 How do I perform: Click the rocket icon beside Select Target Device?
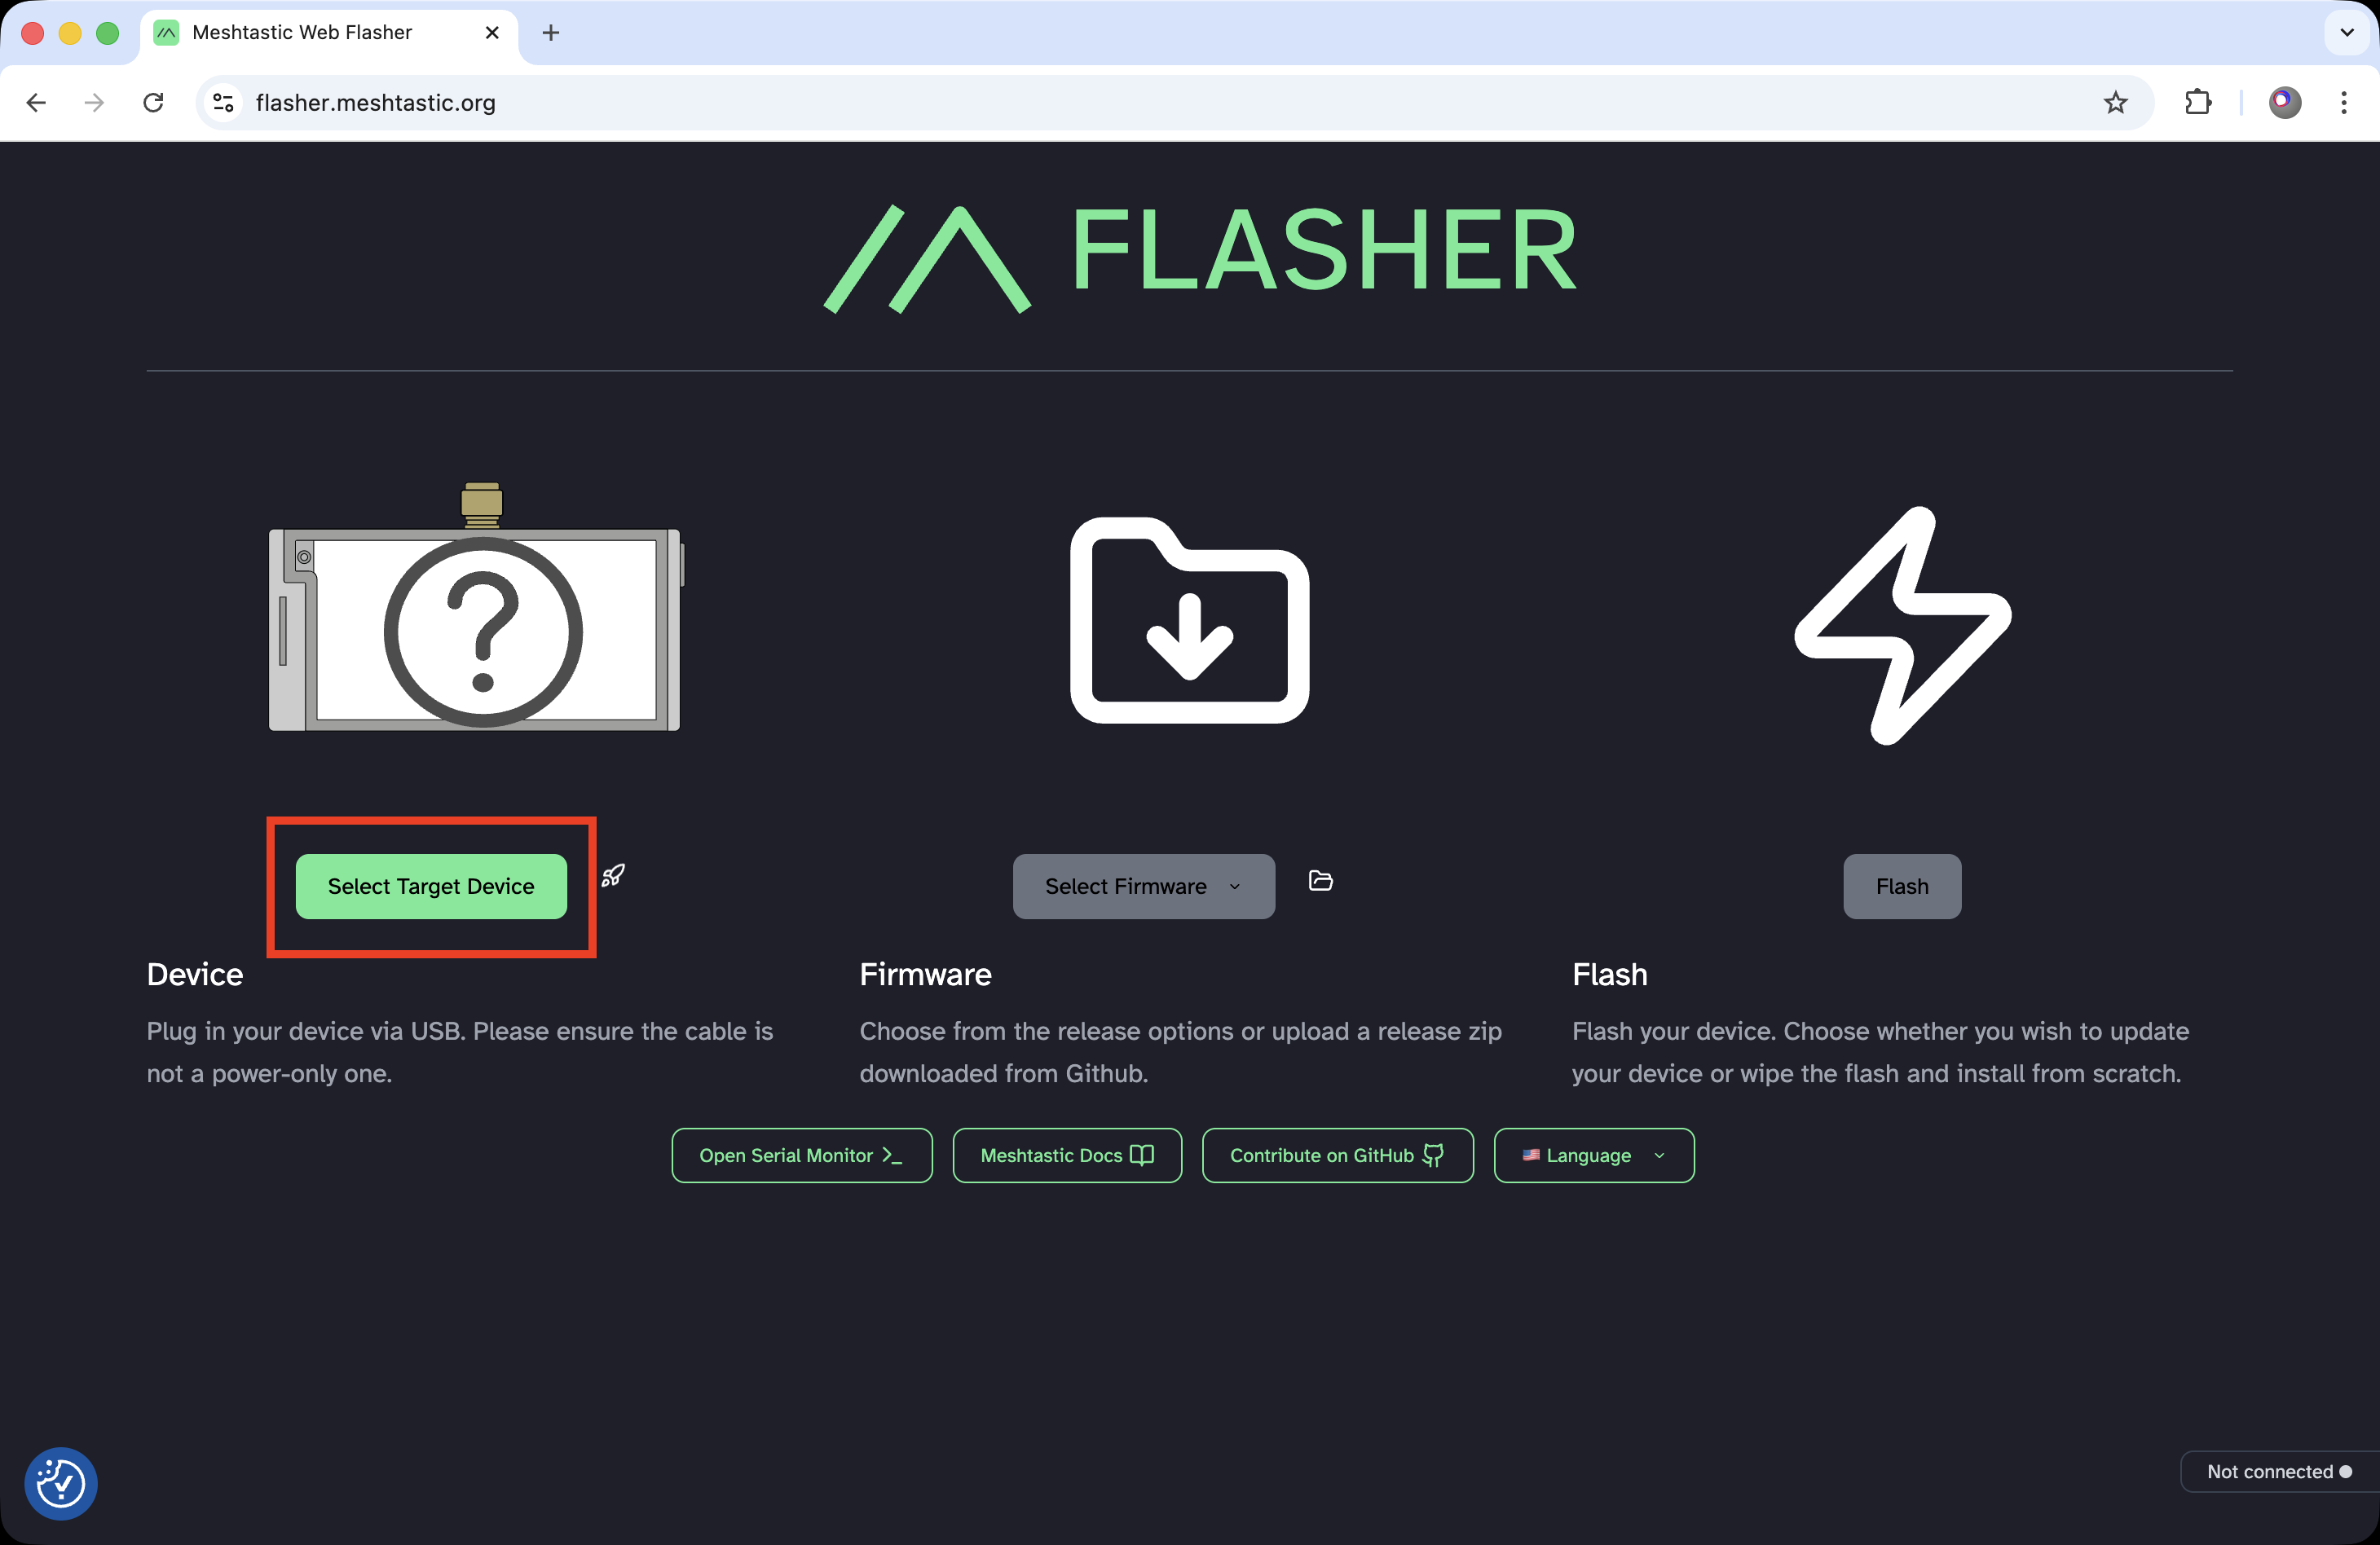click(x=613, y=876)
